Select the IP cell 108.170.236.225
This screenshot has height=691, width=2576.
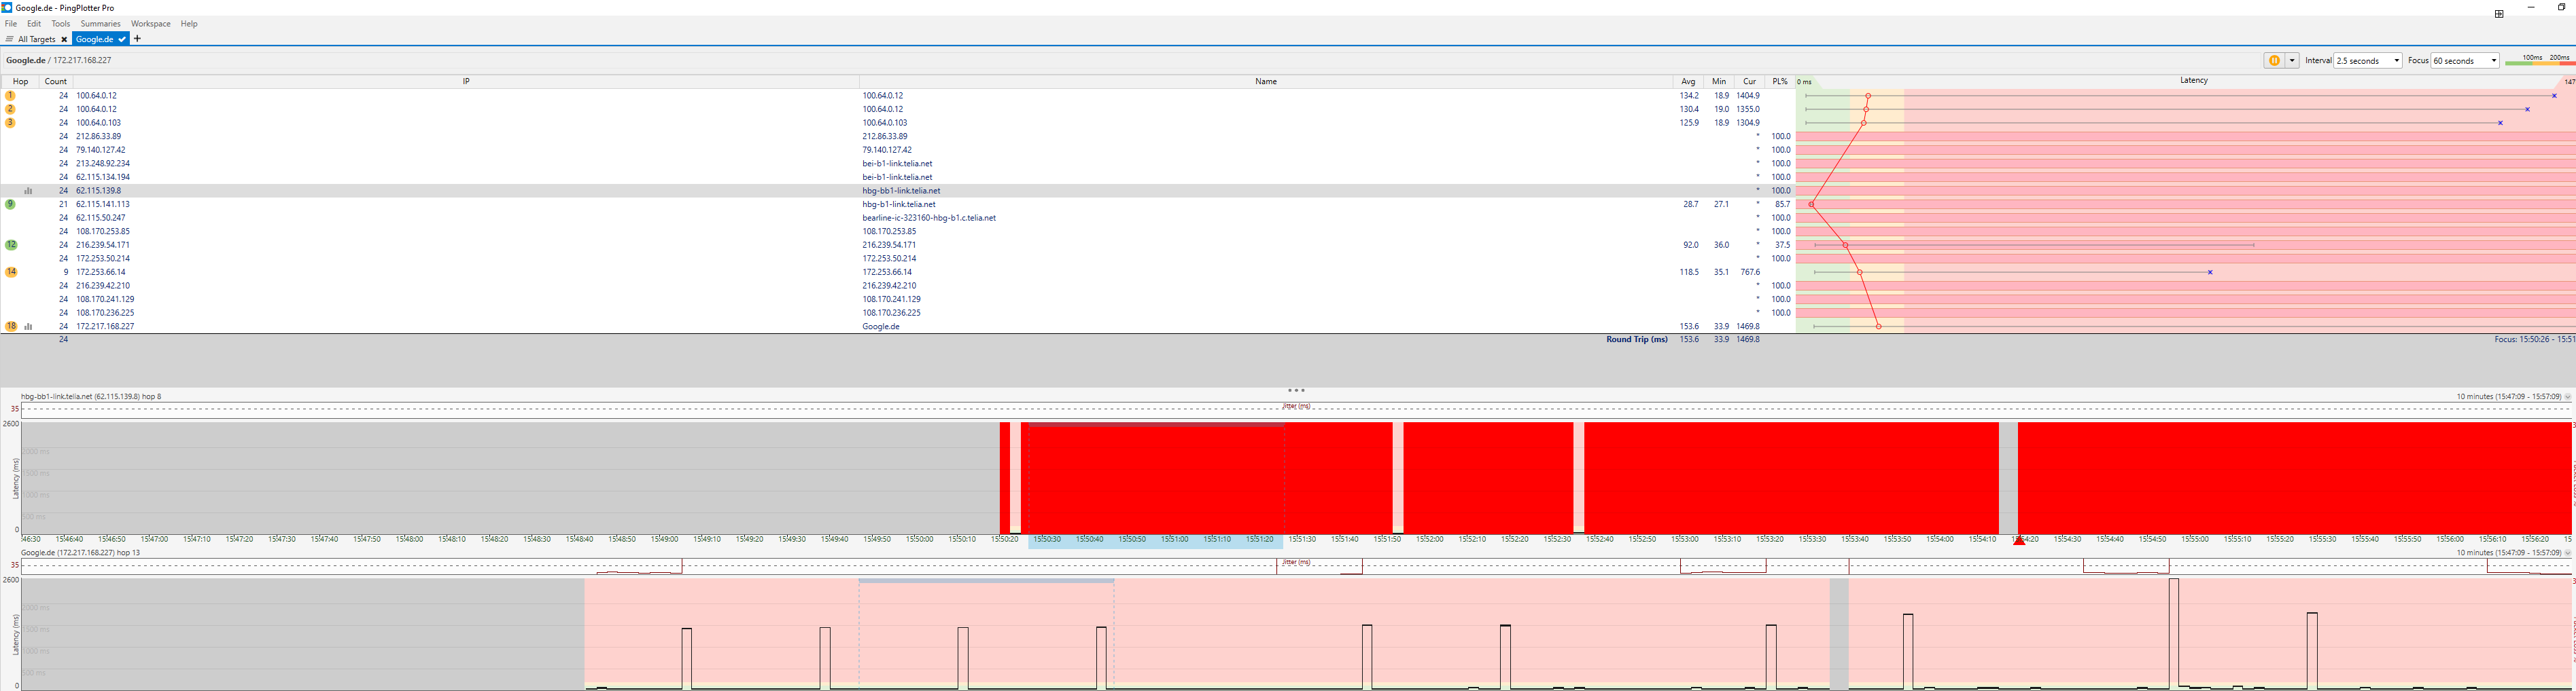(x=105, y=312)
